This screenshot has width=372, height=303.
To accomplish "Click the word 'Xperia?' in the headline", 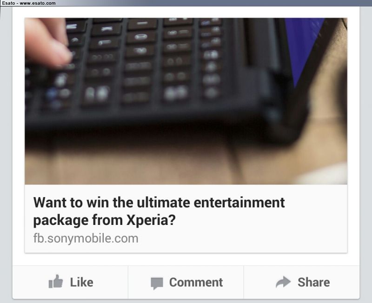I will click(x=151, y=220).
